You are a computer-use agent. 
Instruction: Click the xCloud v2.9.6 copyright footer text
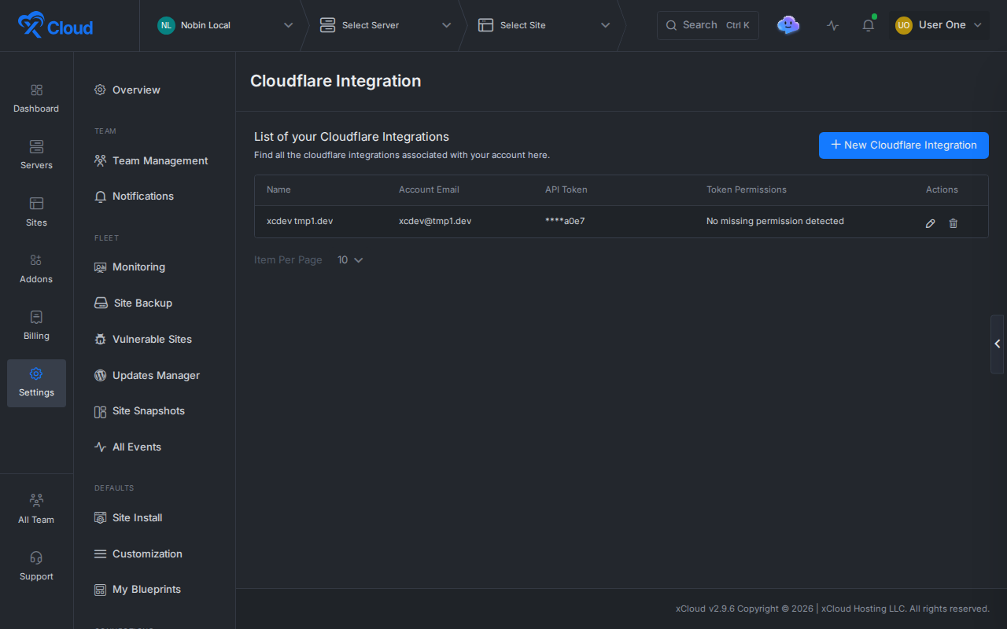tap(832, 609)
